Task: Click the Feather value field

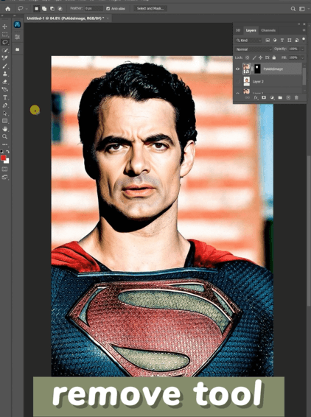Action: click(94, 9)
